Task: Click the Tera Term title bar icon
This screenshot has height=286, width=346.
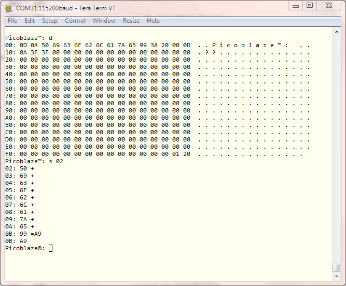Action: (x=9, y=8)
